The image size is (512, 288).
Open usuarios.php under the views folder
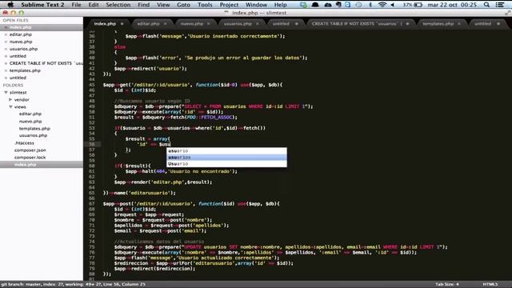pyautogui.click(x=33, y=135)
